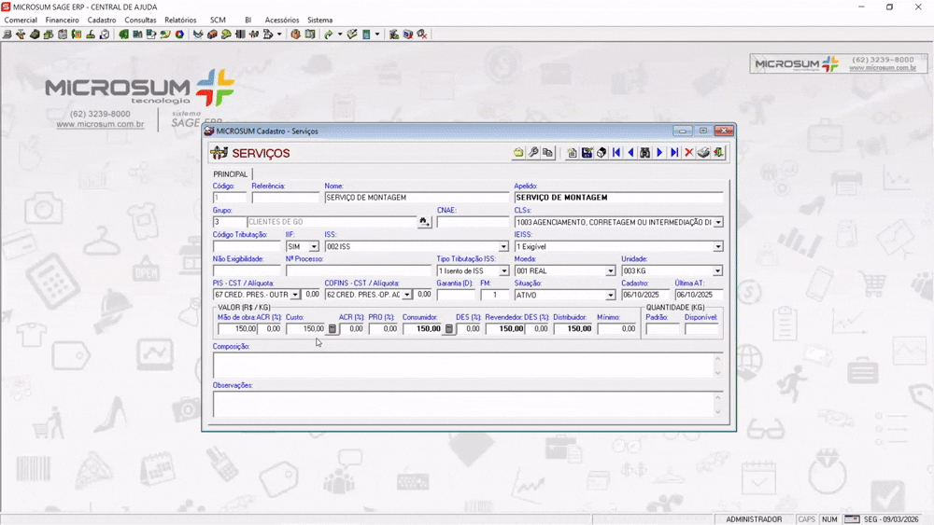The height and width of the screenshot is (525, 934).
Task: Click the www.microsum.com.br link on the left
Action: tap(100, 124)
